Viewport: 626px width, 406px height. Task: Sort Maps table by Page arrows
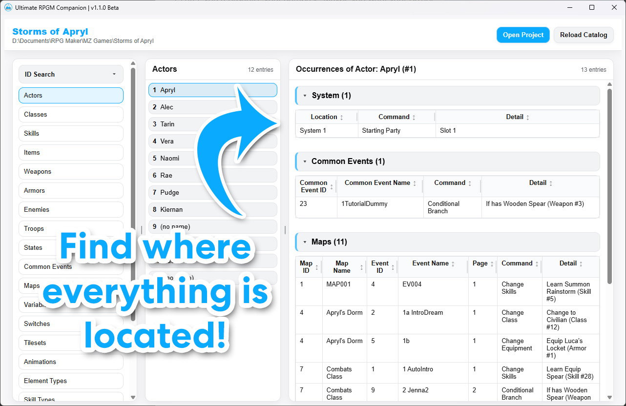coord(492,264)
